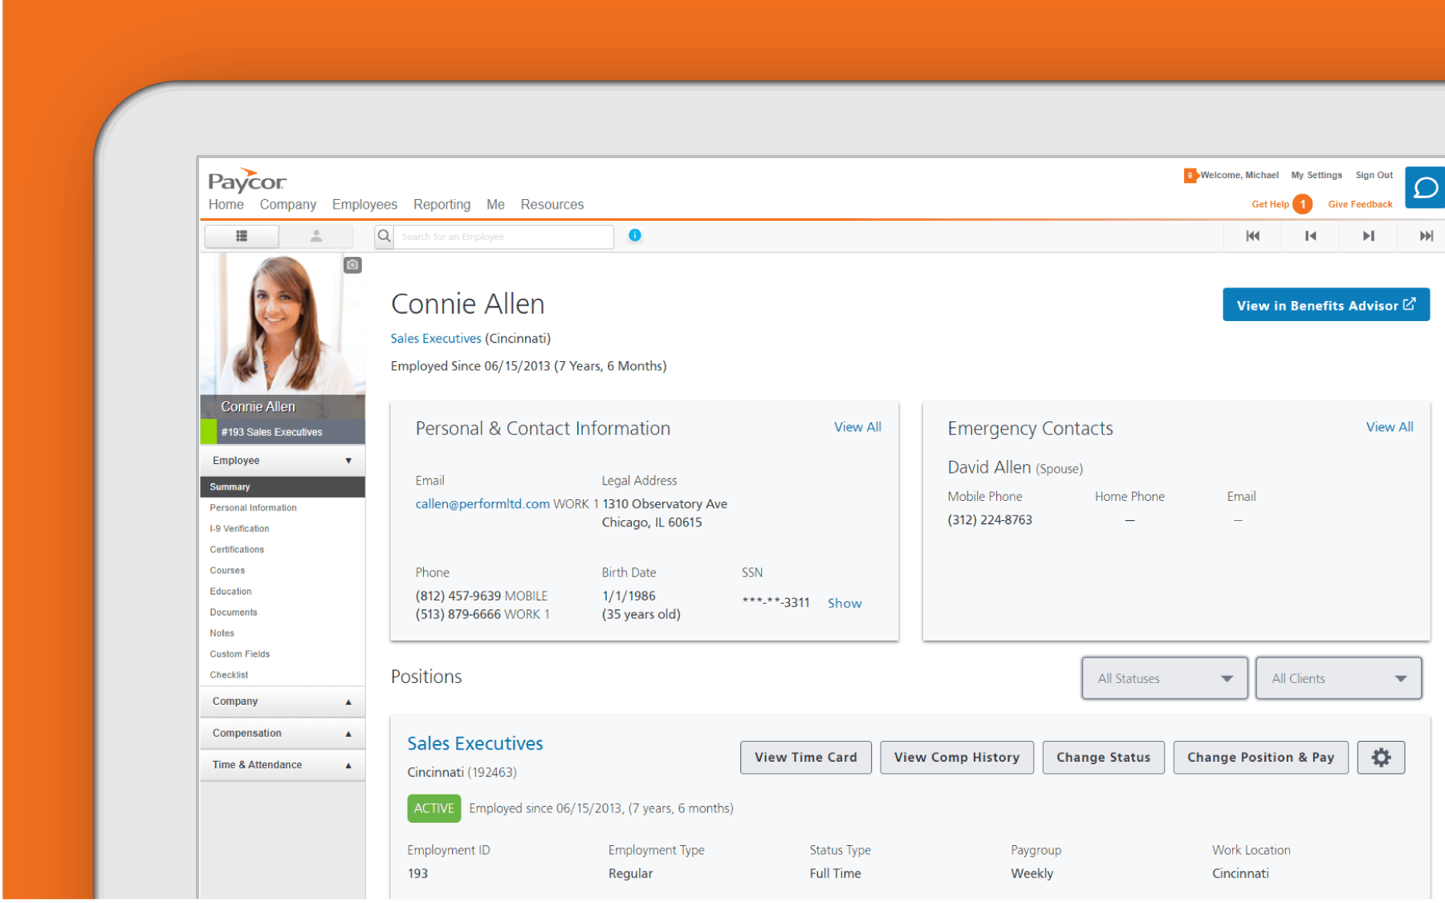Click in Search for an Employee field
Viewport: 1445px width, 903px height.
pyautogui.click(x=504, y=237)
